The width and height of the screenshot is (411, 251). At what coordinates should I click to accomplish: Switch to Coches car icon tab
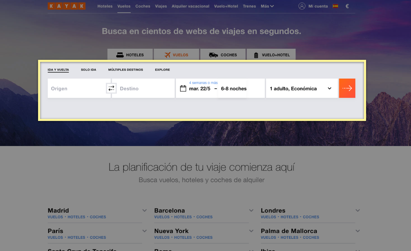click(x=223, y=55)
